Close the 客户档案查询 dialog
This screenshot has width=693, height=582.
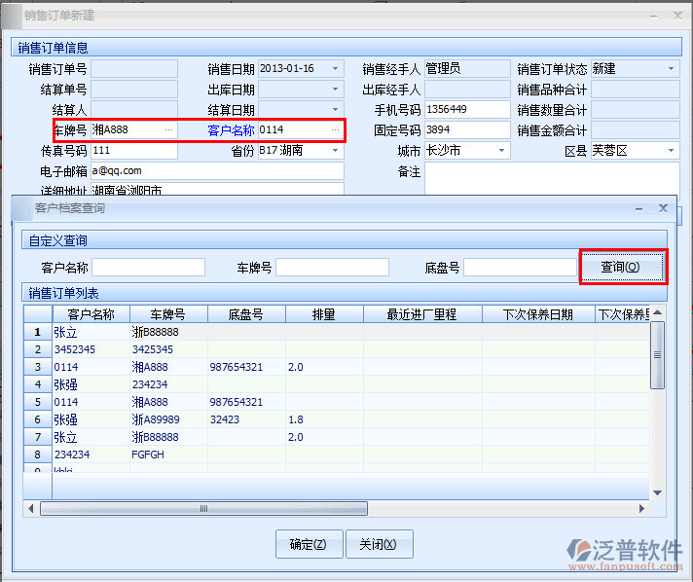(663, 208)
